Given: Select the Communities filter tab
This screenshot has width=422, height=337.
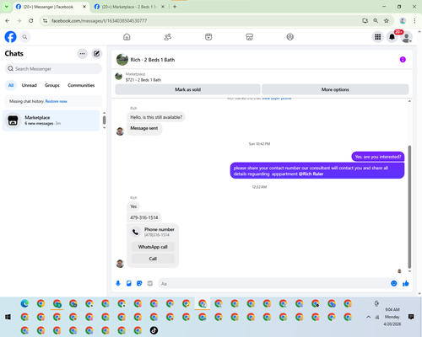Looking at the screenshot, I should [x=81, y=85].
